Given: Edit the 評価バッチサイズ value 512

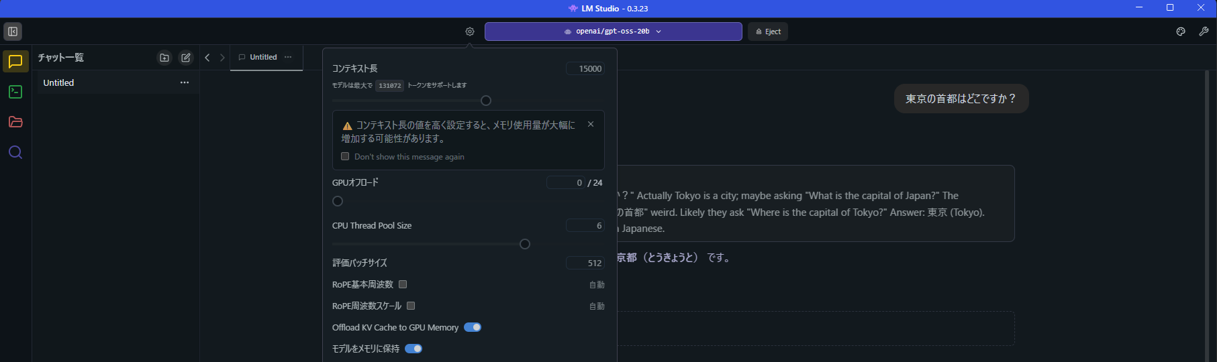Looking at the screenshot, I should click(x=585, y=263).
